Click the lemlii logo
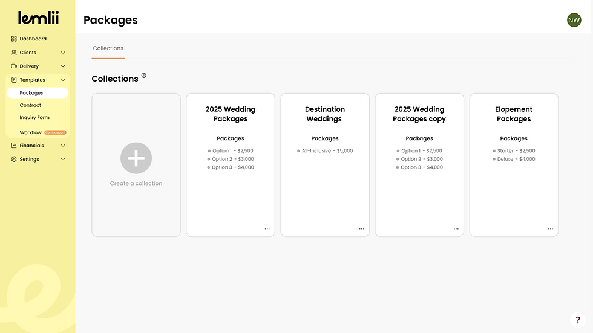The width and height of the screenshot is (593, 333). click(38, 18)
